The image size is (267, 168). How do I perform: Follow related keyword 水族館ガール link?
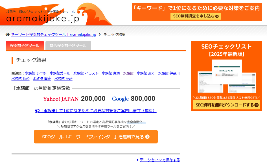(x=60, y=73)
